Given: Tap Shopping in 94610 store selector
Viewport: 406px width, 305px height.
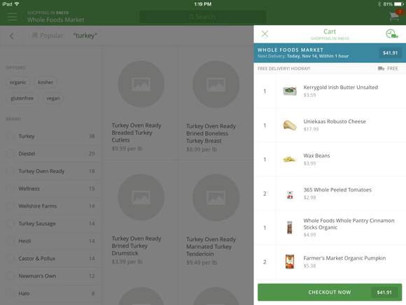Looking at the screenshot, I should (x=56, y=17).
